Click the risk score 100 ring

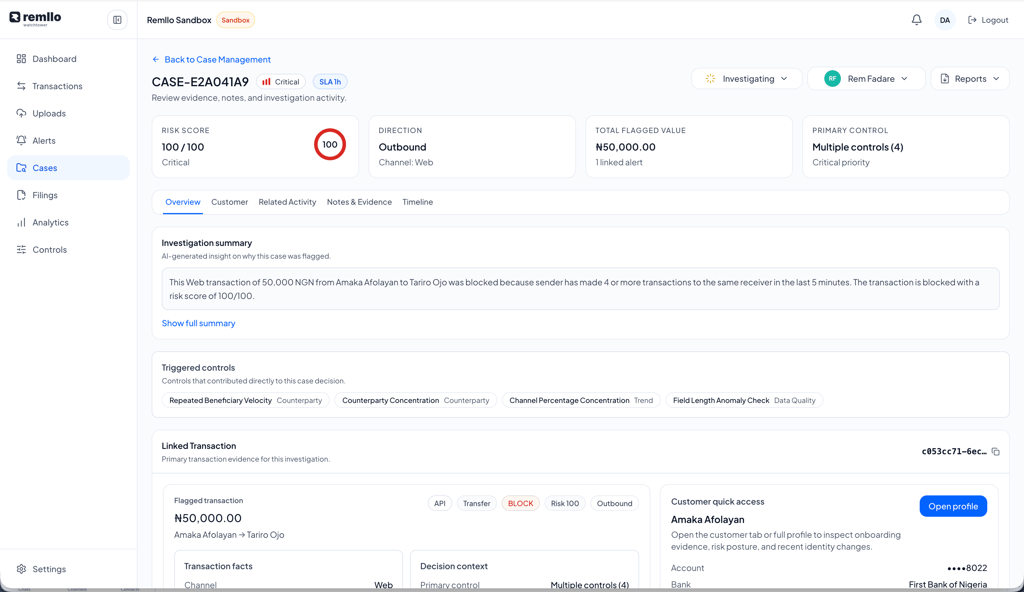330,144
